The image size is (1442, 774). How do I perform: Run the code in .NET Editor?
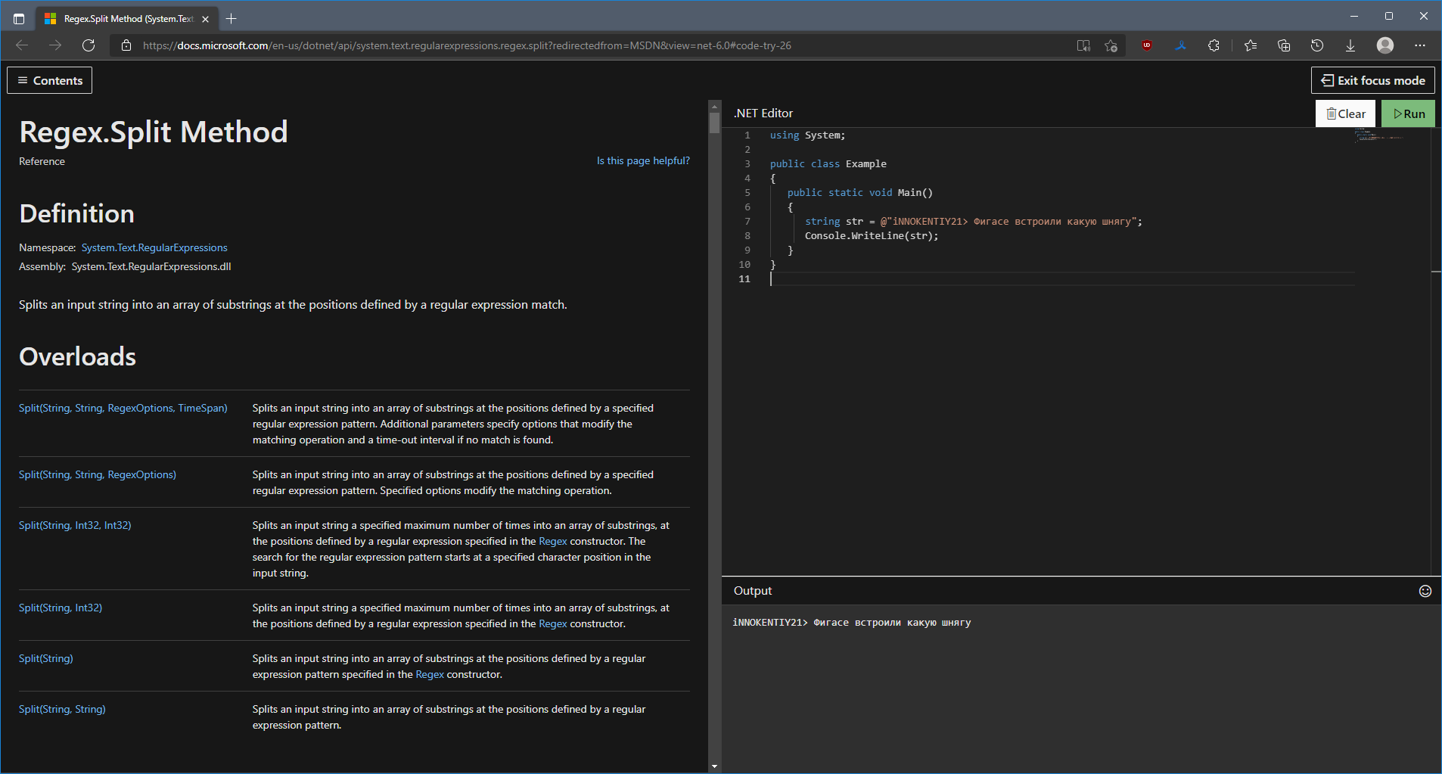(x=1408, y=113)
